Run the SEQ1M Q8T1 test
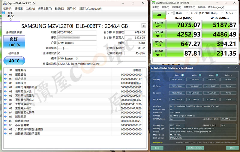This screenshot has width=240, height=152. tap(159, 25)
